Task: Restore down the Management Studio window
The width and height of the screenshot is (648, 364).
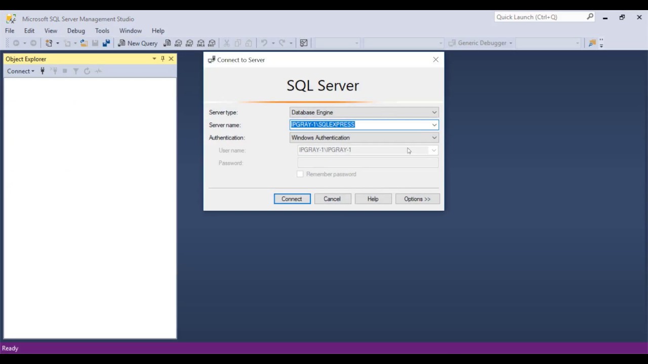Action: (622, 17)
